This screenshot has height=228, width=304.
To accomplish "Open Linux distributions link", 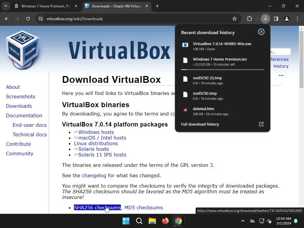I will coord(96,143).
